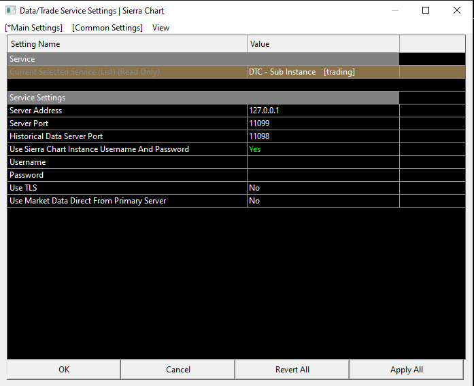Select the Service section header row
Screen dimensions: 474x386
pos(203,59)
